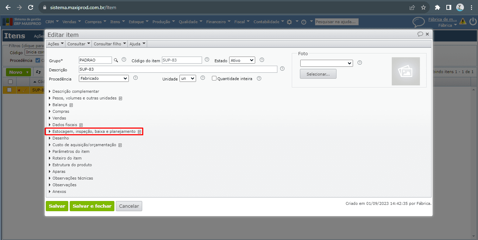478x240 pixels.
Task: Open the dialog comment bubble icon
Action: click(x=420, y=34)
